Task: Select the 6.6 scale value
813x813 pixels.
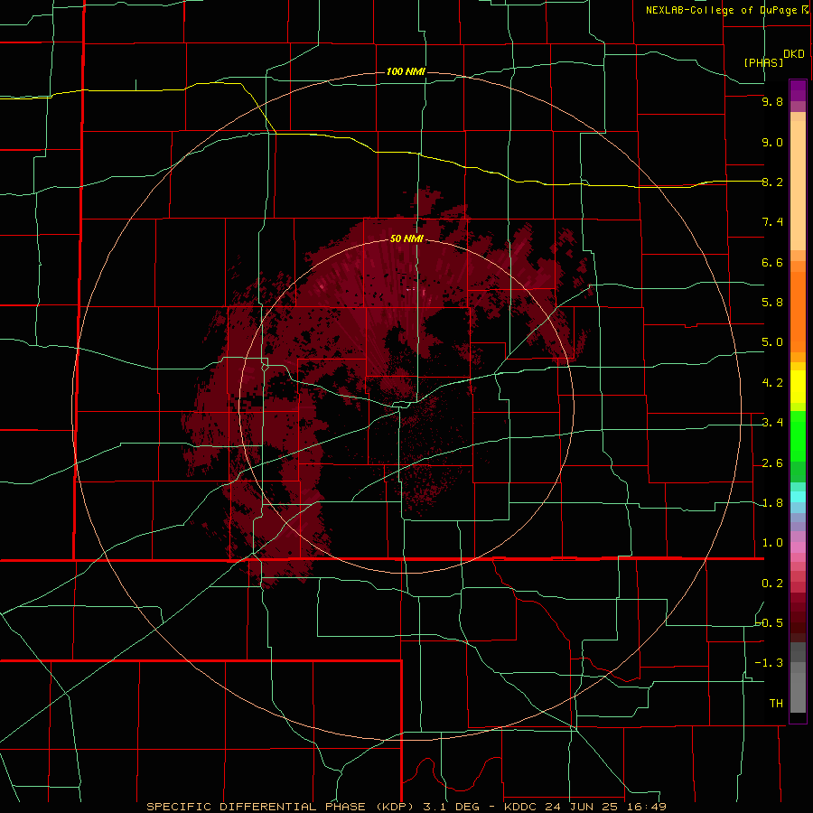Action: 772,262
